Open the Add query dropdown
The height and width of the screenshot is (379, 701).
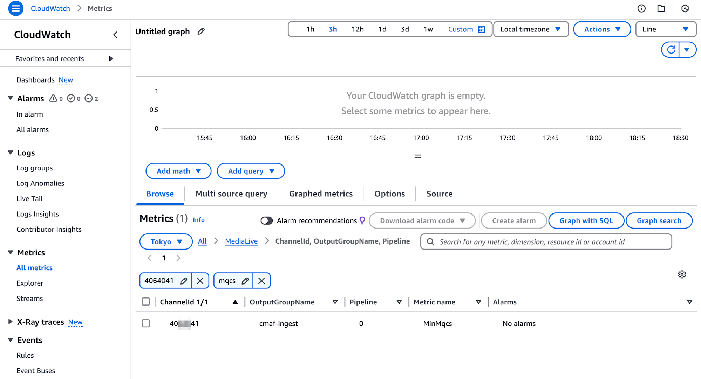pos(251,171)
